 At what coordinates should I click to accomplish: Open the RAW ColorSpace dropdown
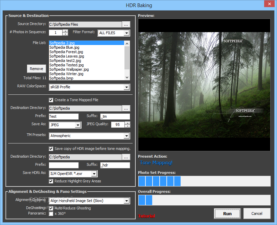click(x=126, y=87)
